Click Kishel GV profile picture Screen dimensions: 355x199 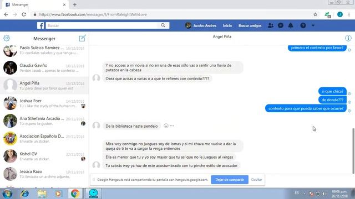pyautogui.click(x=10, y=156)
